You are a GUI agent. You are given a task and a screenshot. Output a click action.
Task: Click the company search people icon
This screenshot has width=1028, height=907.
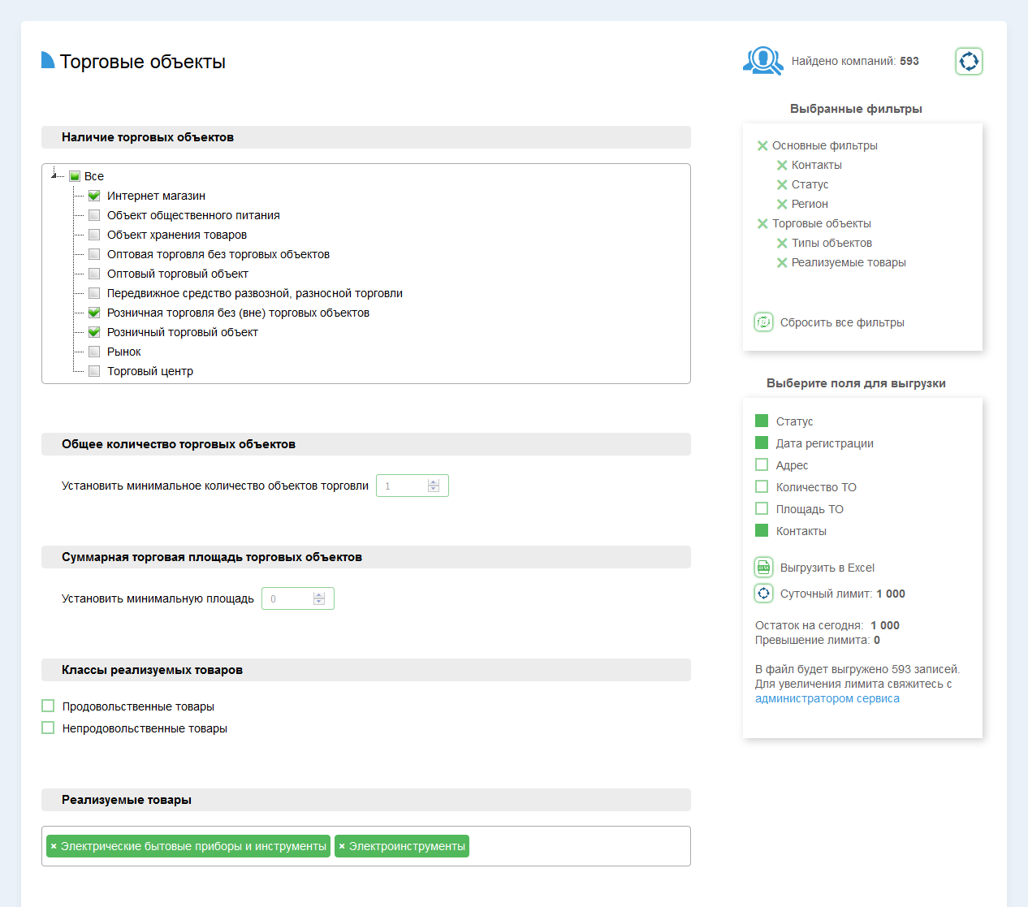coord(762,61)
